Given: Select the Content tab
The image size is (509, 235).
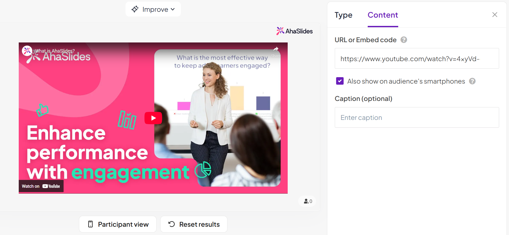Looking at the screenshot, I should tap(383, 15).
